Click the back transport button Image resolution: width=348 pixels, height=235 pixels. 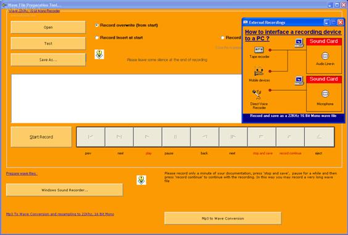205,137
